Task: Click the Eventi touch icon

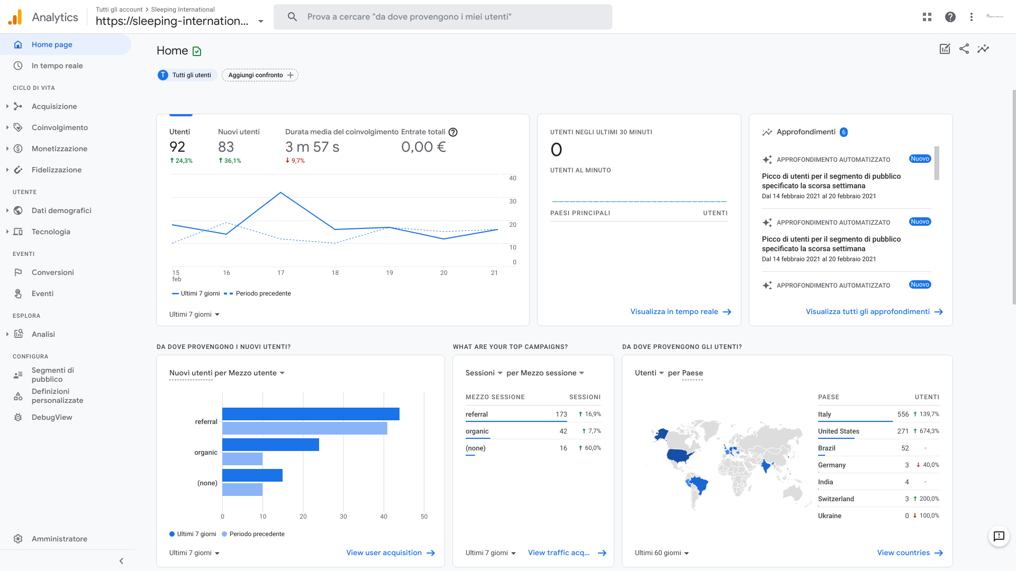Action: (x=18, y=293)
